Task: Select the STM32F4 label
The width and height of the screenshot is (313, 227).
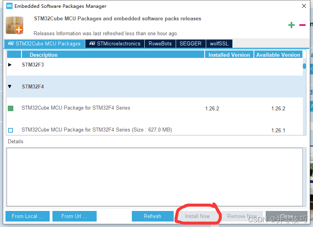Action: click(33, 86)
